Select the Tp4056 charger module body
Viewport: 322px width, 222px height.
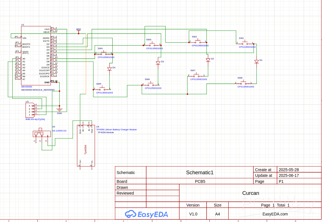[x=86, y=146]
